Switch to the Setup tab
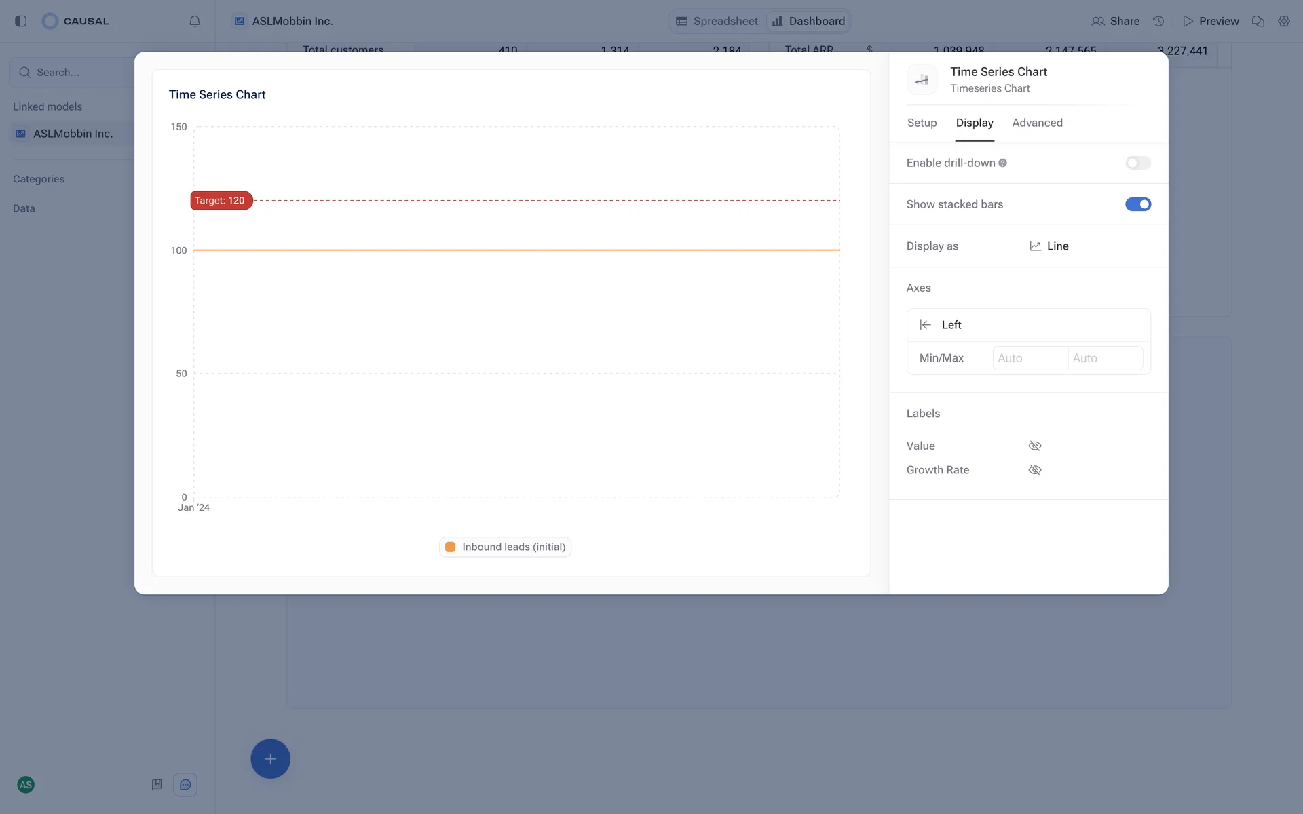This screenshot has width=1303, height=814. coord(922,123)
